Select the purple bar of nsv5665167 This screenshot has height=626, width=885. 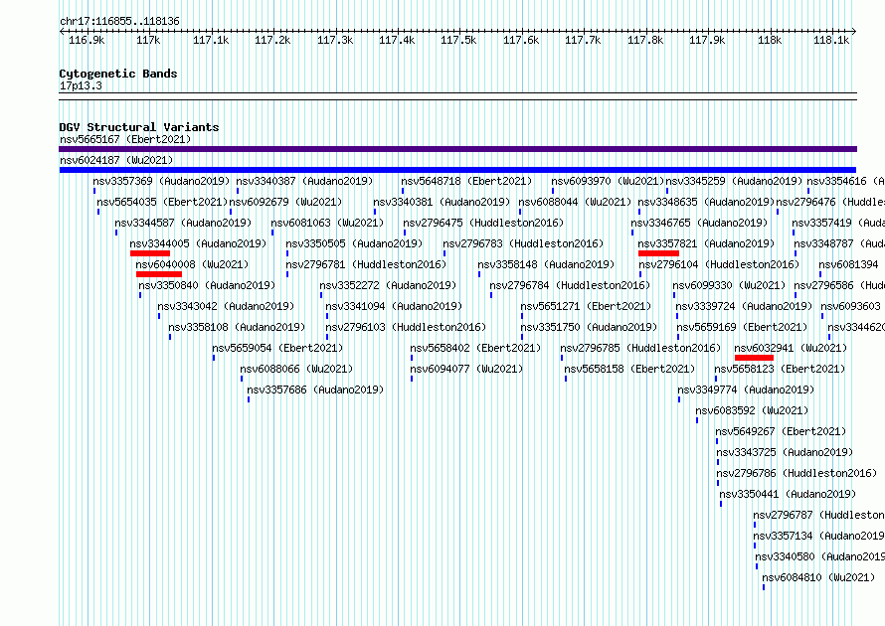(457, 149)
